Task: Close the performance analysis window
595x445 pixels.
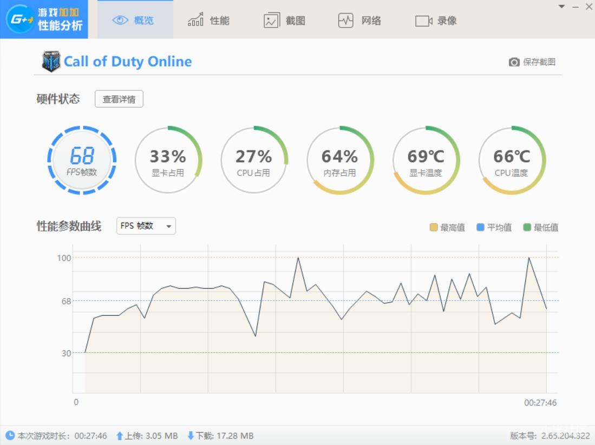Action: pyautogui.click(x=589, y=6)
